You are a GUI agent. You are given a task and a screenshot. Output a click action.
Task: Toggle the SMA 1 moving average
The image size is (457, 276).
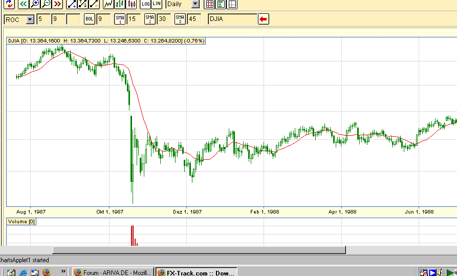tap(120, 19)
